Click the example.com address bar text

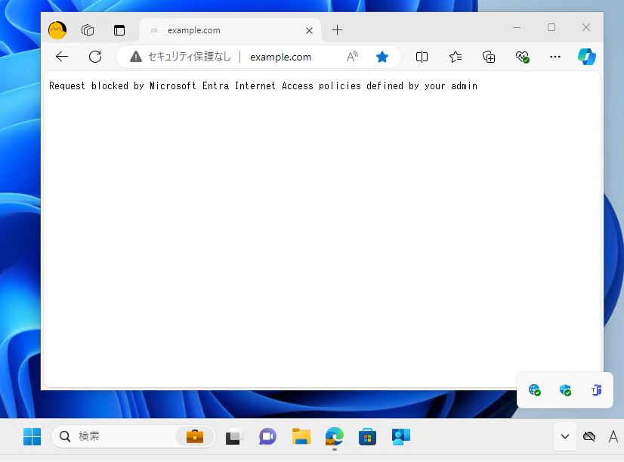click(280, 57)
